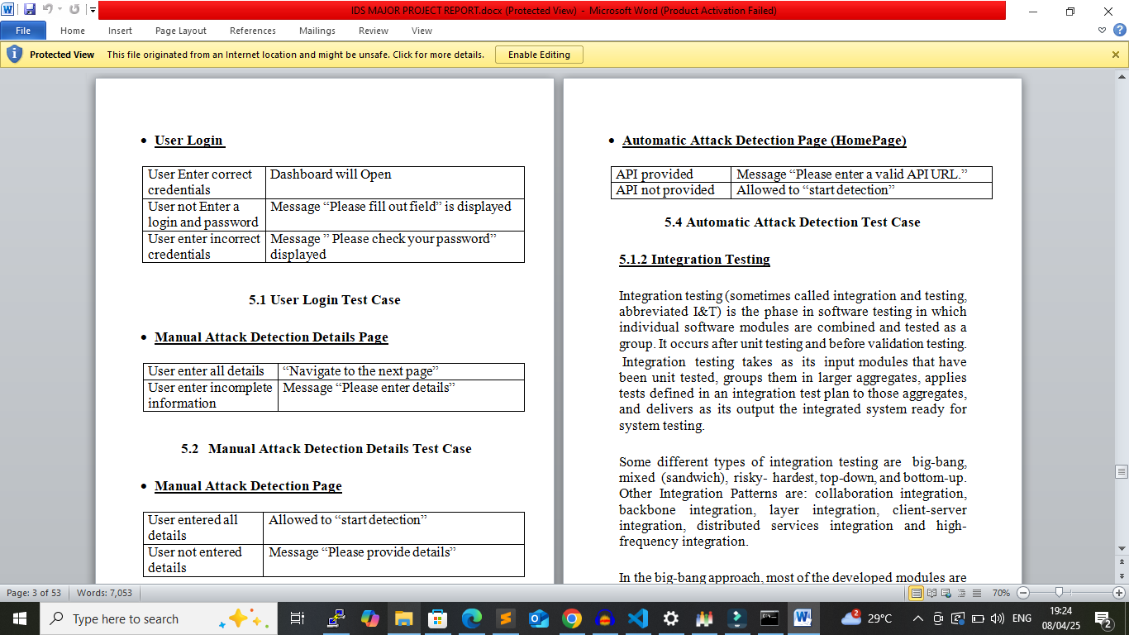Click Page: 3 of 53 in status bar

click(34, 593)
